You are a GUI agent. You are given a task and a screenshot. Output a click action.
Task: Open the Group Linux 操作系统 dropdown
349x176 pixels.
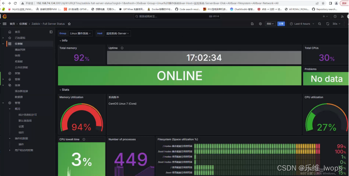pyautogui.click(x=81, y=33)
